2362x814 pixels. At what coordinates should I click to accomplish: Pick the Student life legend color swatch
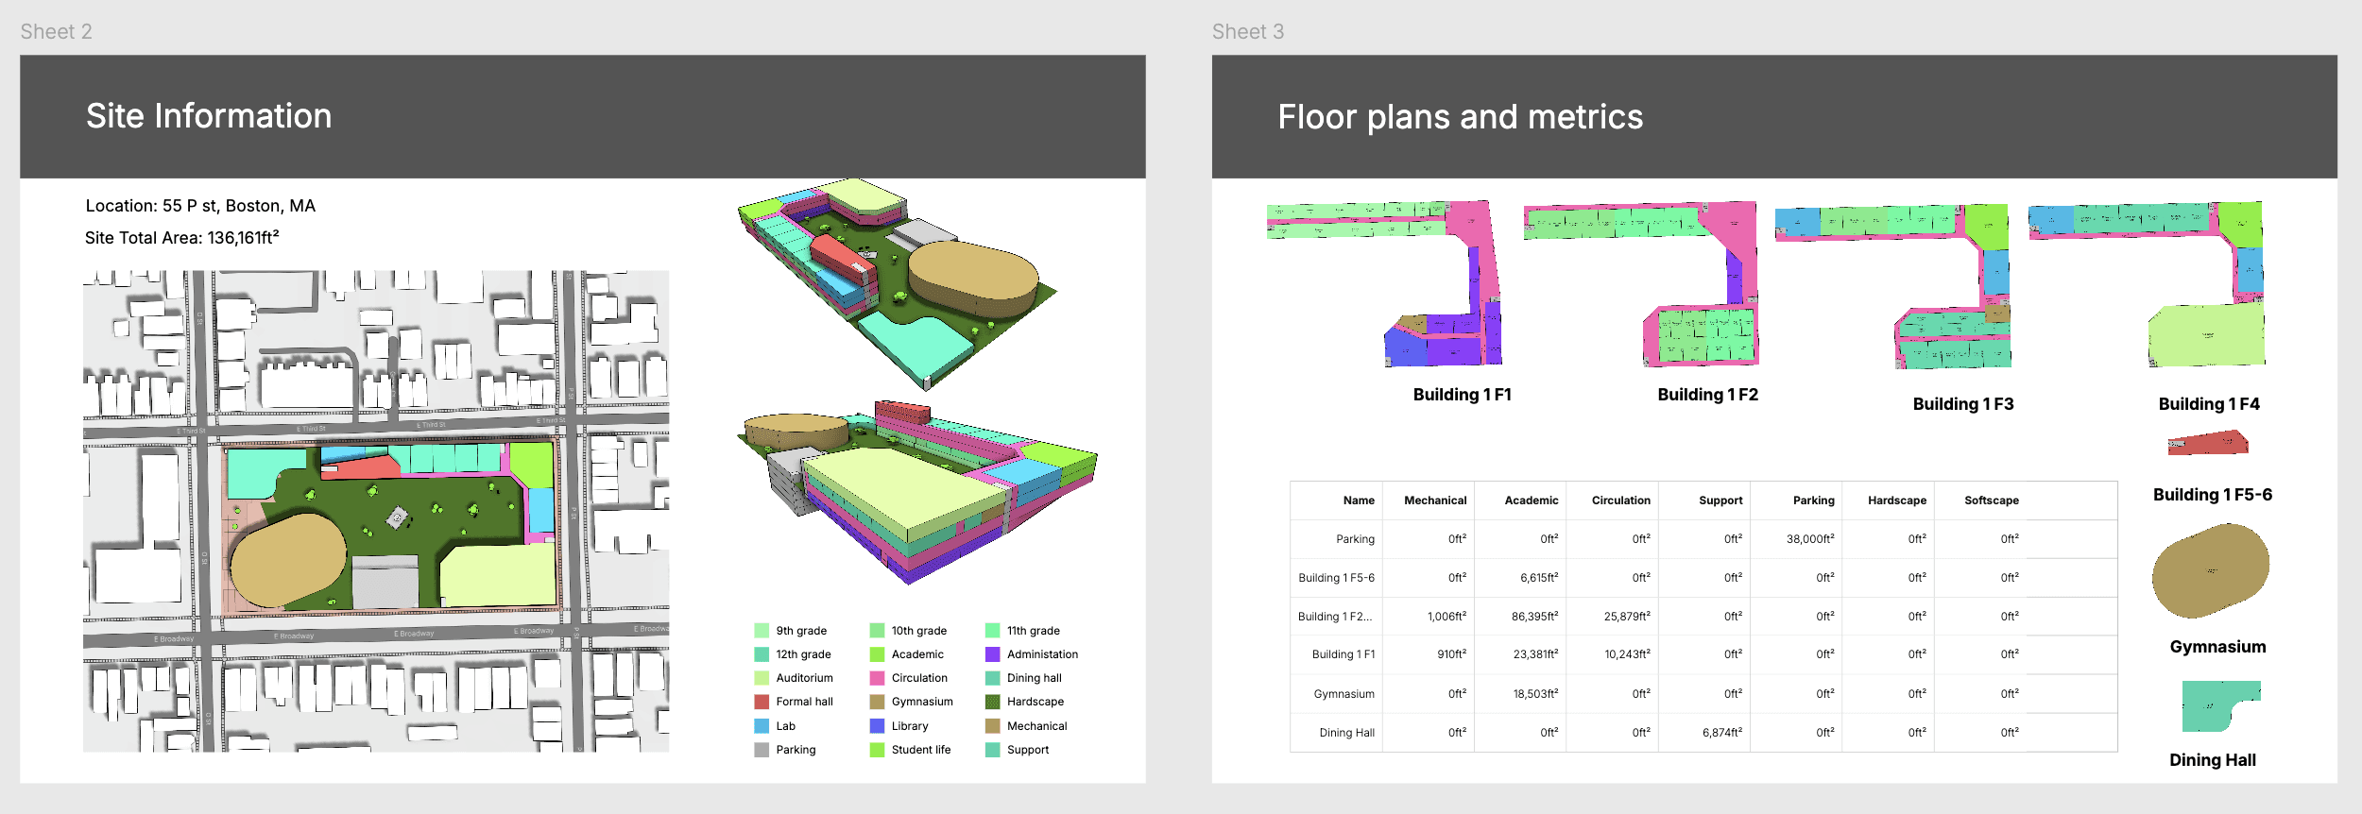pyautogui.click(x=877, y=750)
